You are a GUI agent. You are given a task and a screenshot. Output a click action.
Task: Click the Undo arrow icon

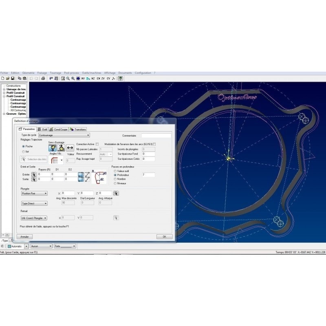[31, 78]
